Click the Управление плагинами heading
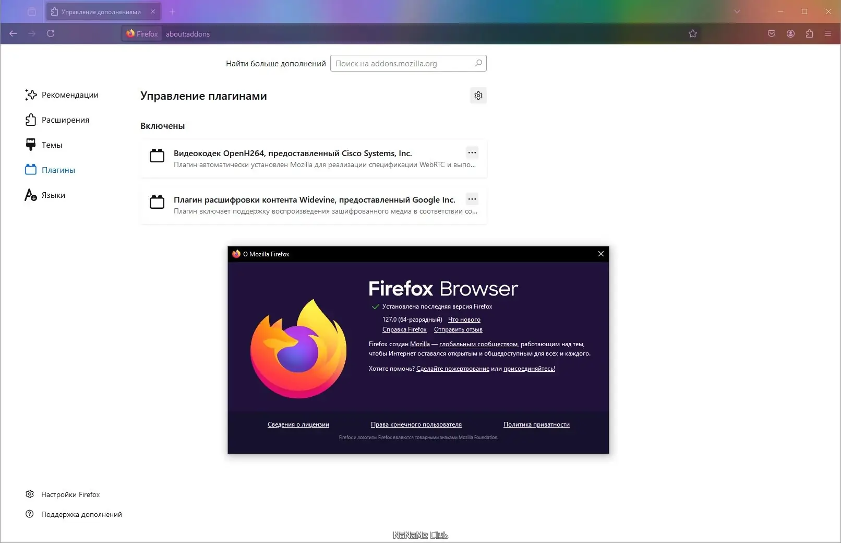Screen dimensions: 841x543 click(x=203, y=96)
